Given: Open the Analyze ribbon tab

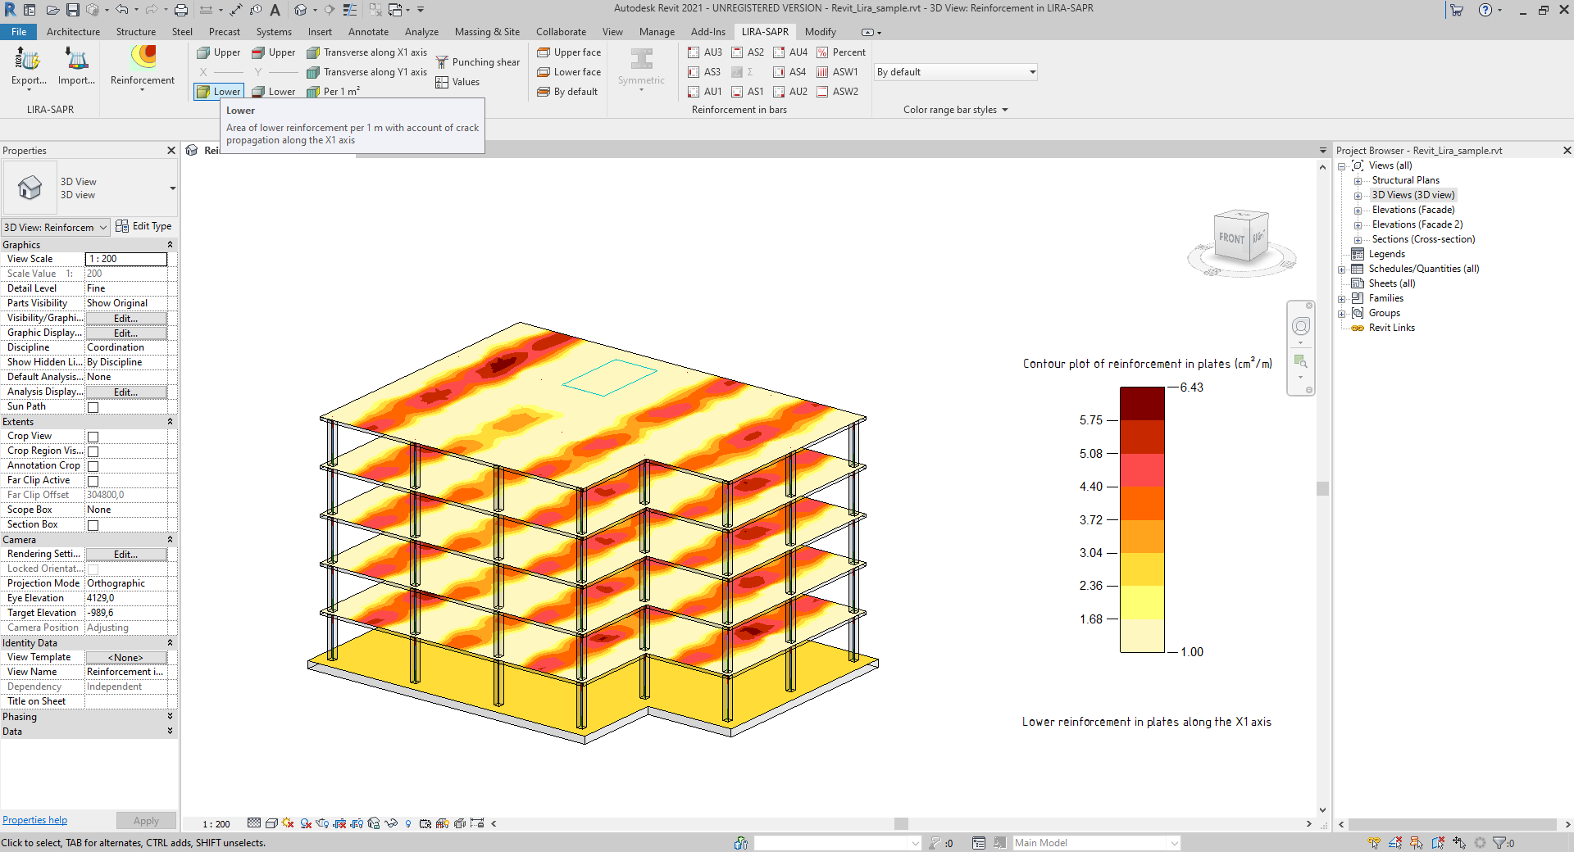Looking at the screenshot, I should pyautogui.click(x=421, y=32).
